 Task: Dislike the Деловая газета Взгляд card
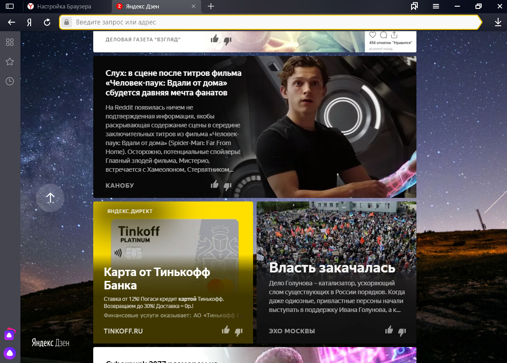coord(228,41)
